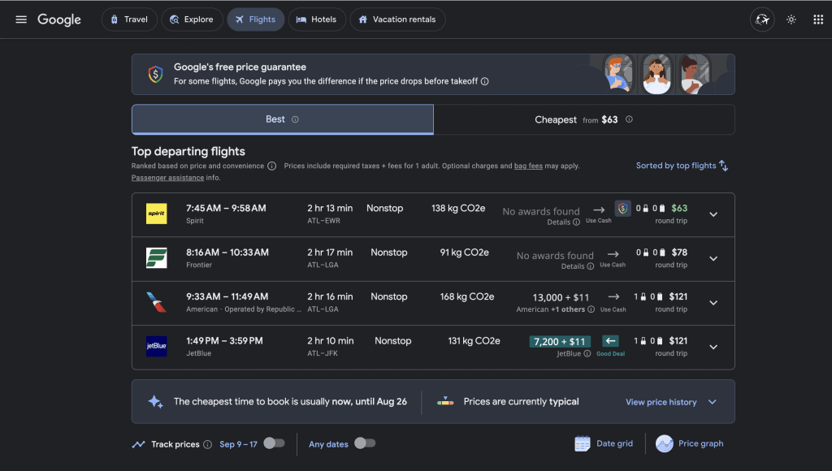The width and height of the screenshot is (832, 471).
Task: Expand the Frontier 8:16 AM flight details
Action: pyautogui.click(x=713, y=258)
